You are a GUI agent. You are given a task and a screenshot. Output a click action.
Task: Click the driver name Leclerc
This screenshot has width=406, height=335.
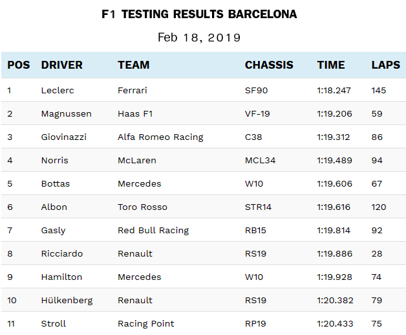click(x=56, y=90)
